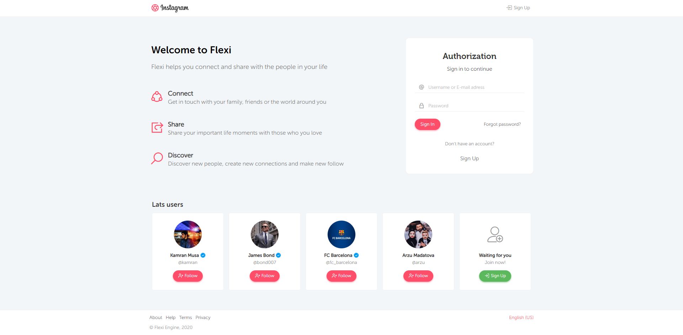Click the Instagram logo icon in the header
683x335 pixels.
point(155,8)
